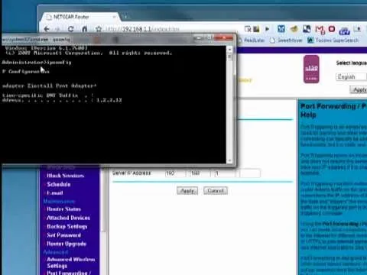Viewport: 367px width, 275px height.
Task: Open the rightmost browser toolbar icon
Action: click(358, 29)
